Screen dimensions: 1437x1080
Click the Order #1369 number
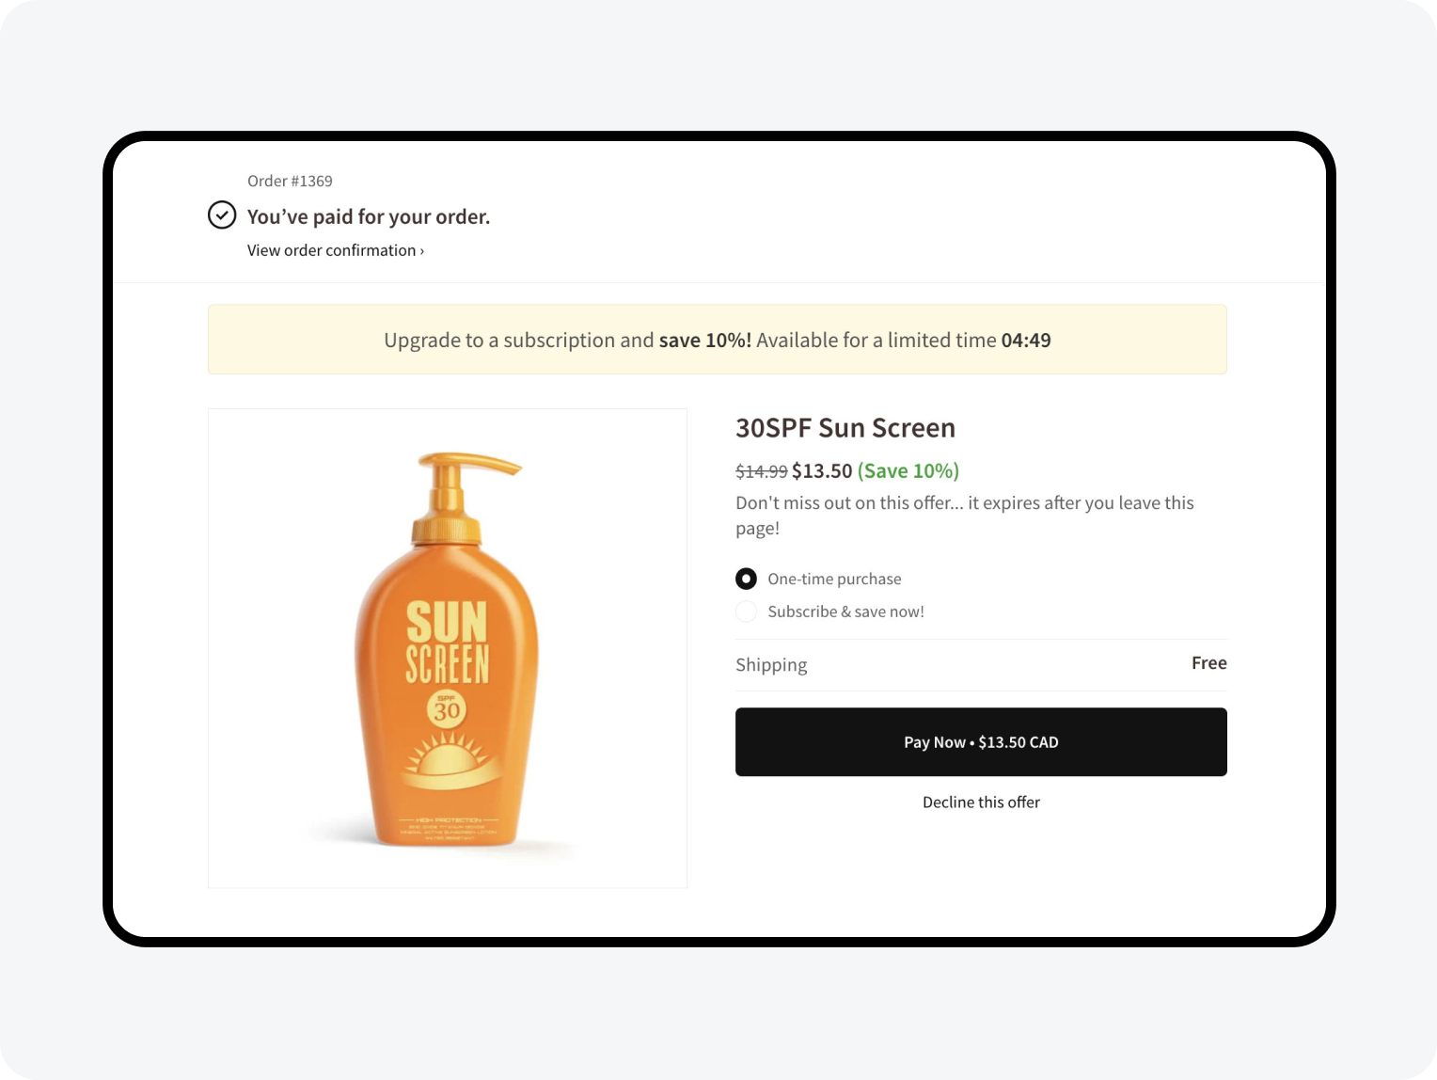pyautogui.click(x=290, y=181)
